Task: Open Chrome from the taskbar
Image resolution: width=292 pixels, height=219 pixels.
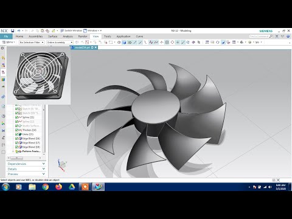Action: (46, 187)
